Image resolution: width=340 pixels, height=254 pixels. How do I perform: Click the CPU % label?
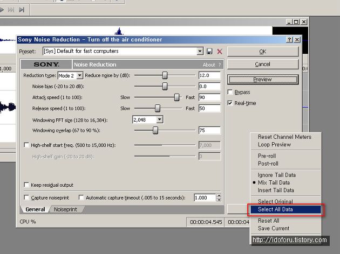[x=28, y=222]
